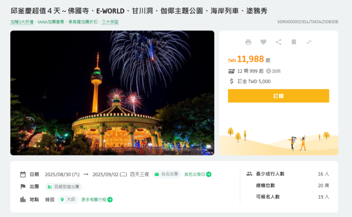Click the print icon
Screen dimensions: 352x217
248,42
